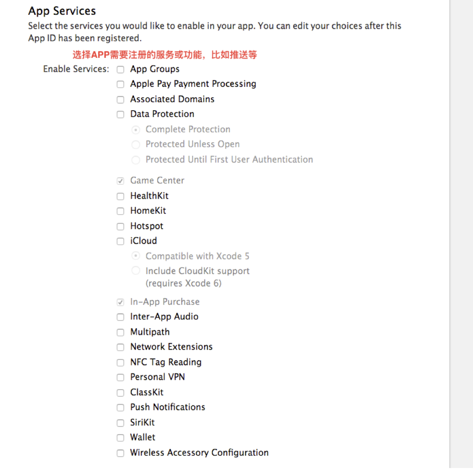Select Complete Protection radio button
The image size is (473, 469).
pos(136,130)
